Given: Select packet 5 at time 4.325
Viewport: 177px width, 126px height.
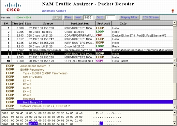Looking at the screenshot, I should coord(87,43).
